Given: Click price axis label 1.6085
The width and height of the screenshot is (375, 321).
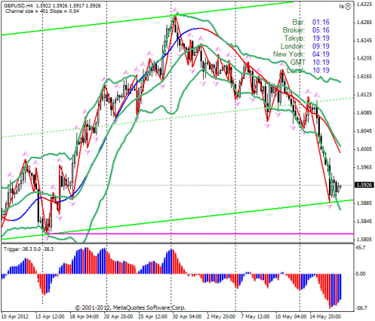Looking at the screenshot, I should [x=364, y=113].
